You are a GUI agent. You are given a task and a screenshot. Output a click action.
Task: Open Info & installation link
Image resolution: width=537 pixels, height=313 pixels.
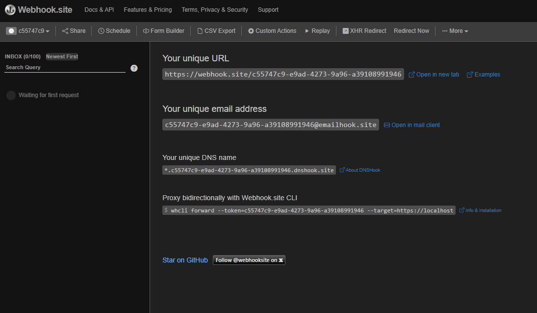pyautogui.click(x=480, y=210)
